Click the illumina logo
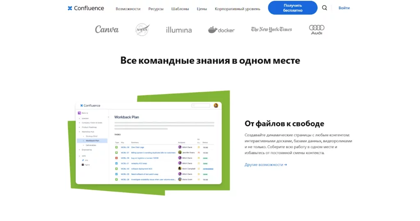Viewport: 420px width, 221px height. (179, 29)
